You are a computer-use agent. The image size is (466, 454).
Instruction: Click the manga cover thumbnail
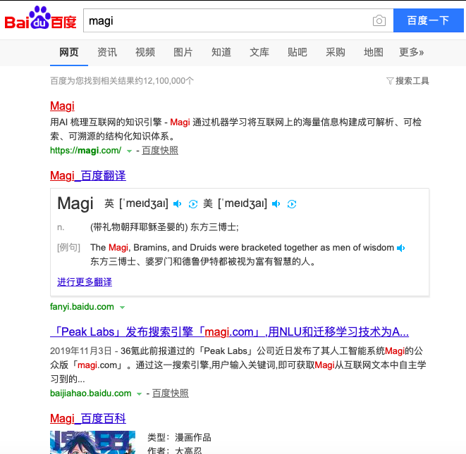pyautogui.click(x=92, y=442)
